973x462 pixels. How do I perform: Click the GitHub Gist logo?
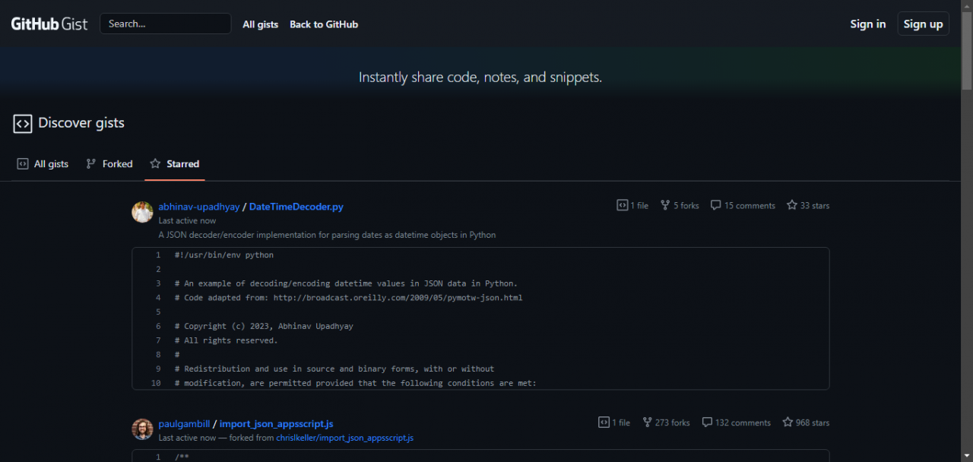pyautogui.click(x=49, y=24)
